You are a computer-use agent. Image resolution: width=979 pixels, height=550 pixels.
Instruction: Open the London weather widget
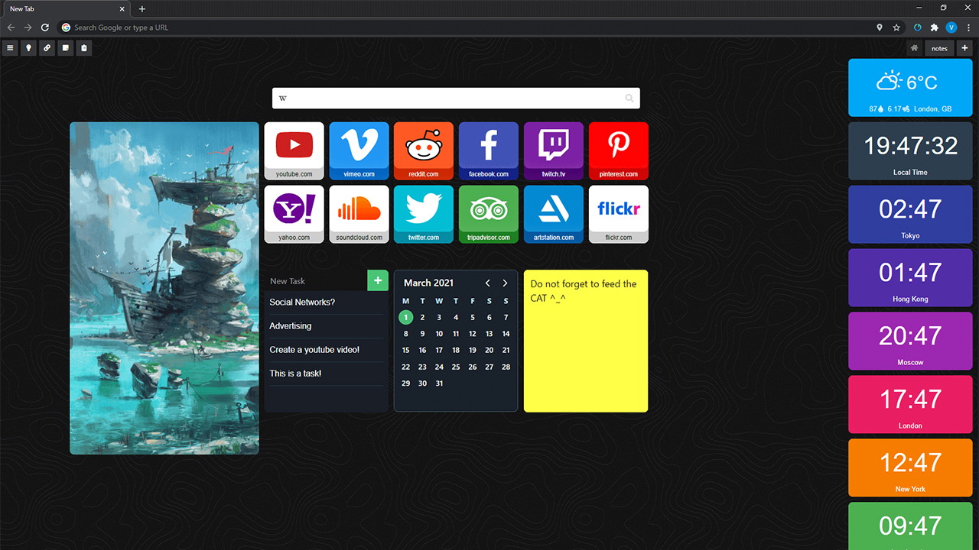910,88
